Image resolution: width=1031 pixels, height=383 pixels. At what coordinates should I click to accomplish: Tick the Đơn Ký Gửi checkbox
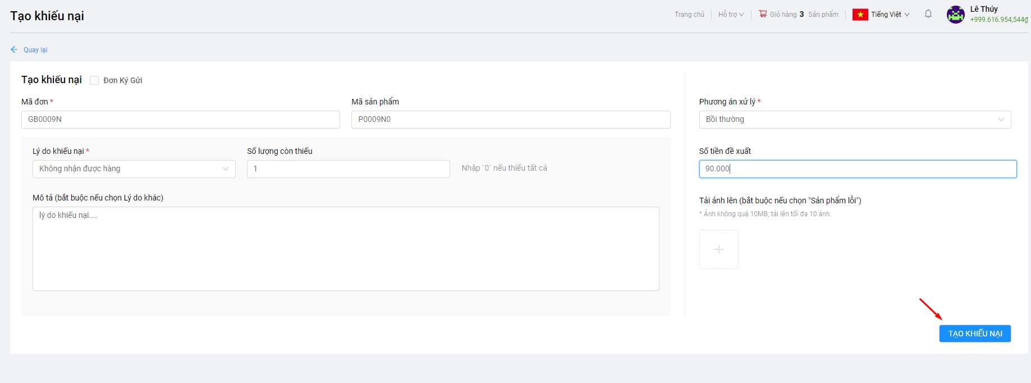tap(94, 80)
